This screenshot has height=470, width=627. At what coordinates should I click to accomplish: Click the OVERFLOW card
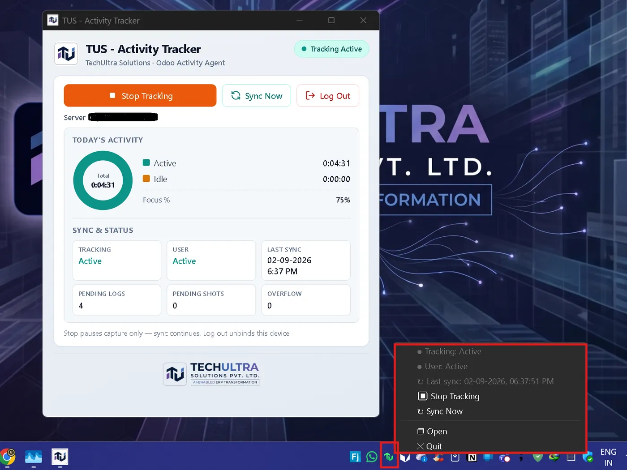click(306, 300)
